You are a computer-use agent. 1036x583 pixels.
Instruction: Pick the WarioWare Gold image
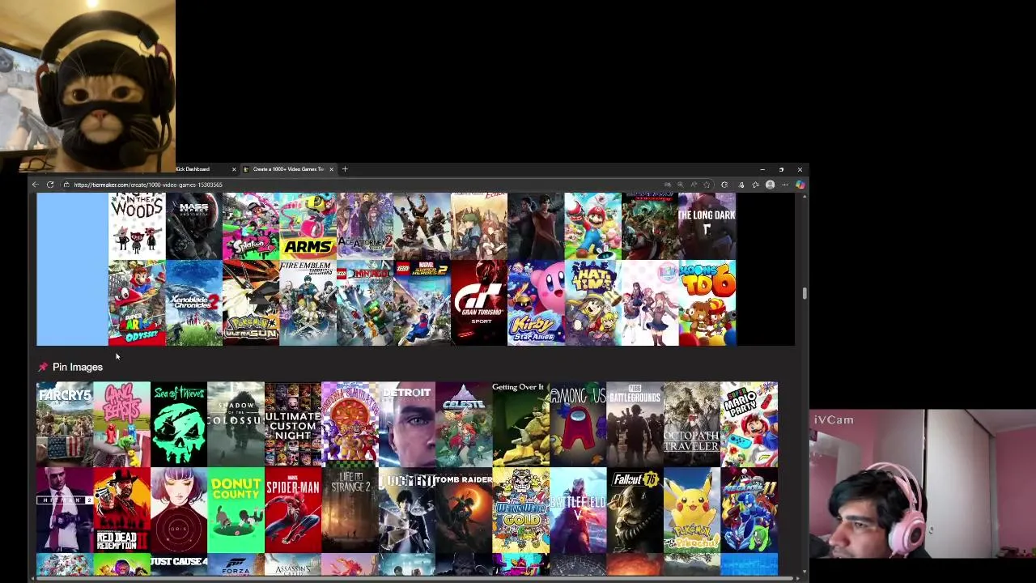point(521,510)
